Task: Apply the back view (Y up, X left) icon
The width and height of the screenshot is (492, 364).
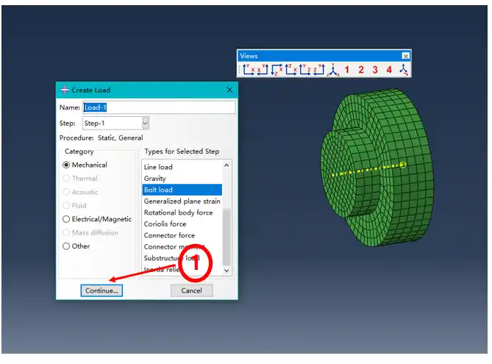Action: 263,70
